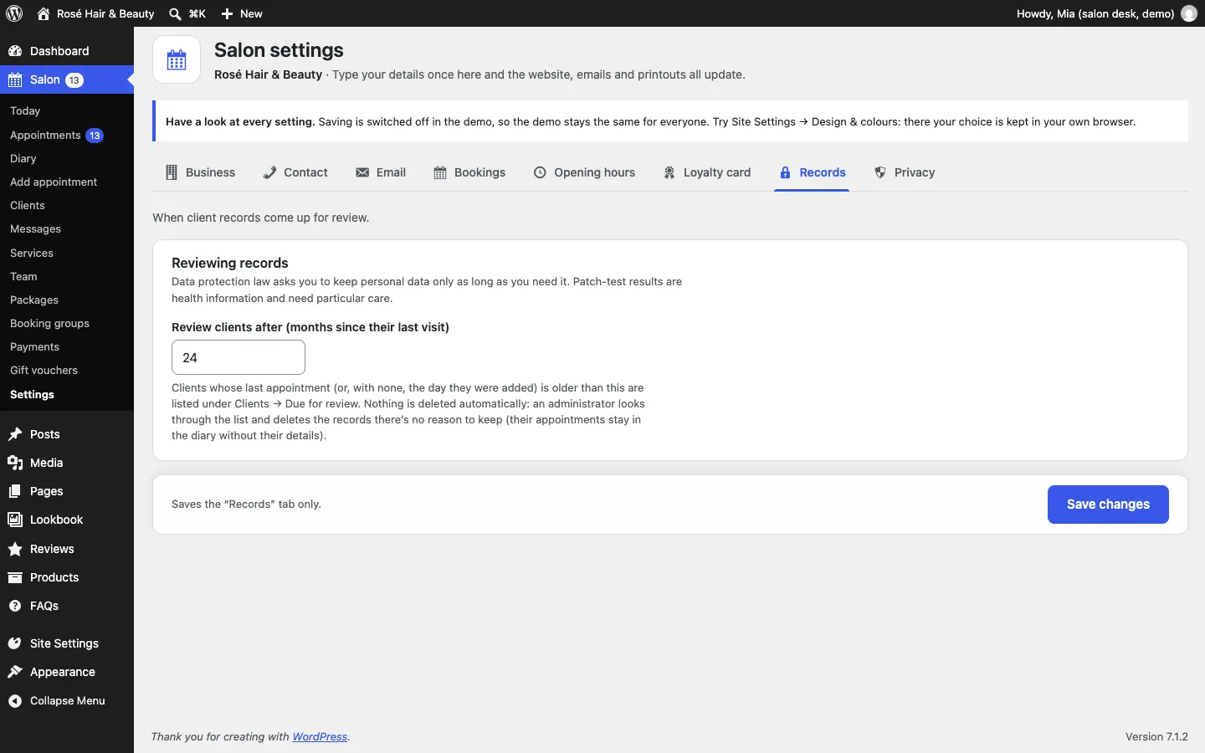
Task: Open Appointments in the Salon submenu
Action: 45,136
